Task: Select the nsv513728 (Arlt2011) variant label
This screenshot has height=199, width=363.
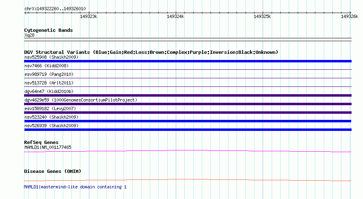Action: pos(49,83)
